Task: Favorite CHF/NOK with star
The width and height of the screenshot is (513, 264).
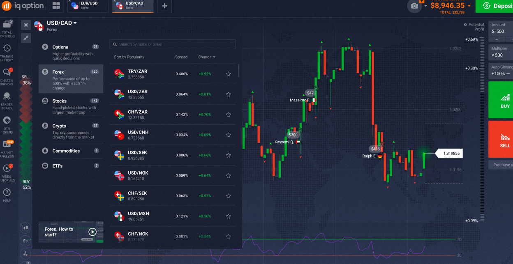Action: coord(228,236)
